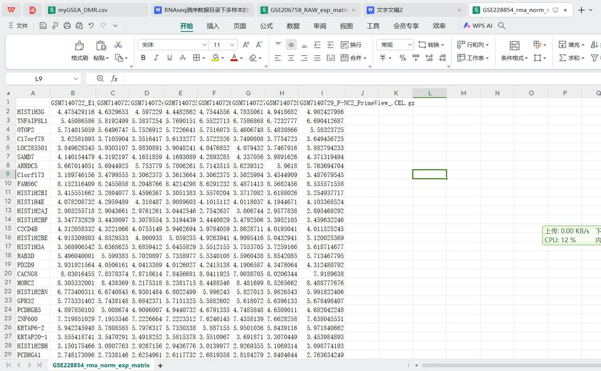Open the 文件 menu
Screen dimensions: 601x371
tap(18, 26)
